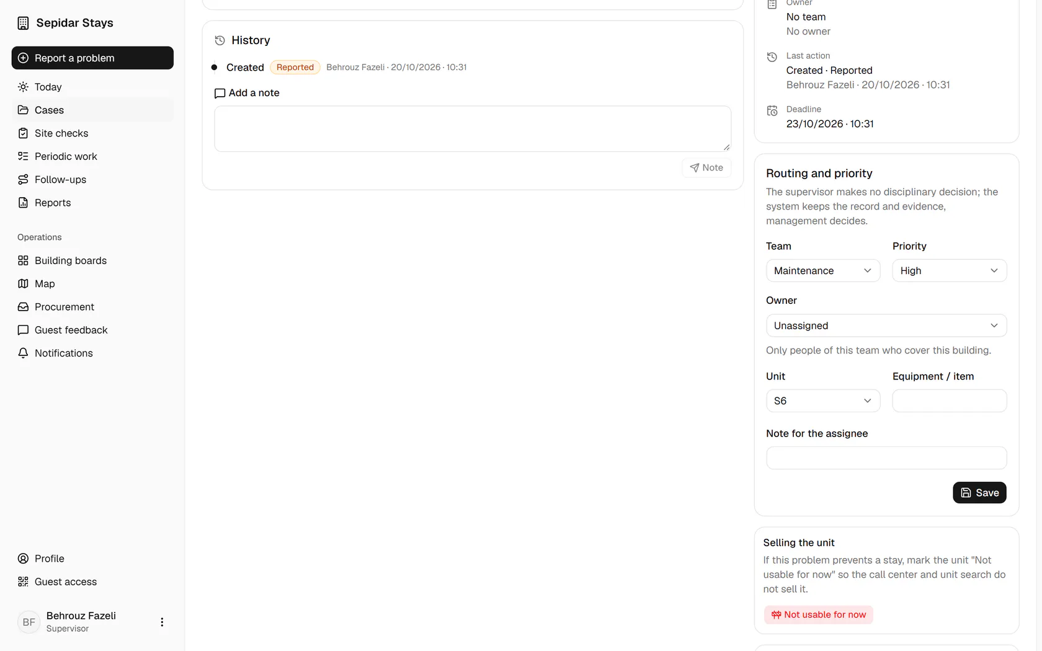
Task: Save routing and priority changes
Action: pyautogui.click(x=979, y=492)
